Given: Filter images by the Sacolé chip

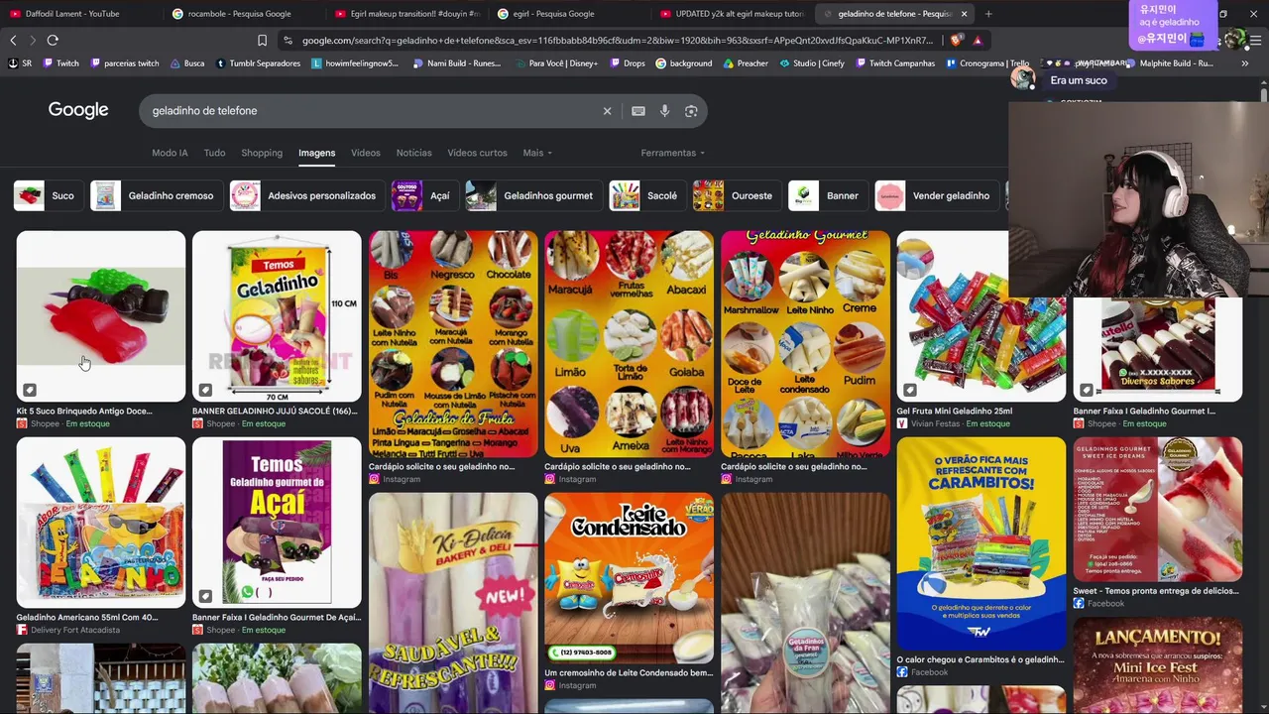Looking at the screenshot, I should coord(645,195).
